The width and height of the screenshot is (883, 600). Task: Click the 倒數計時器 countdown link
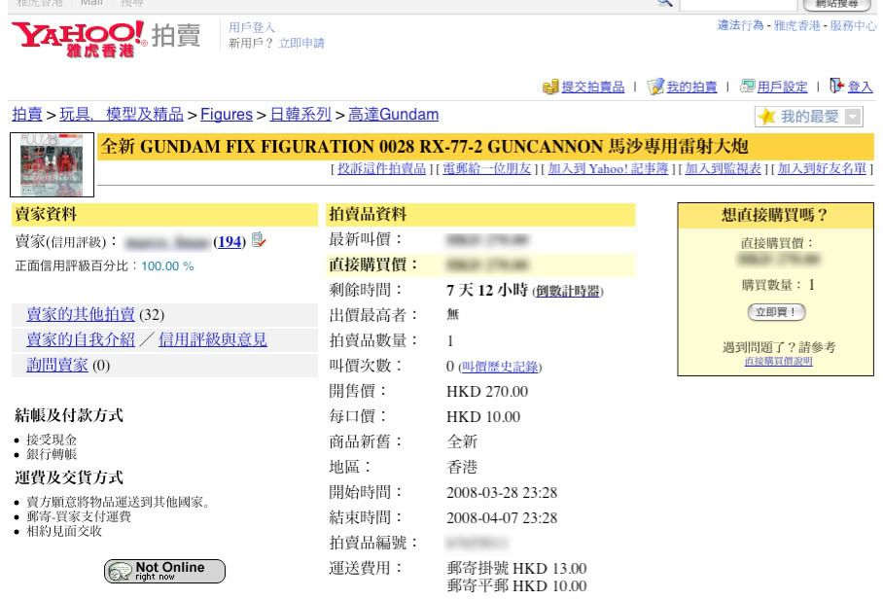point(569,292)
